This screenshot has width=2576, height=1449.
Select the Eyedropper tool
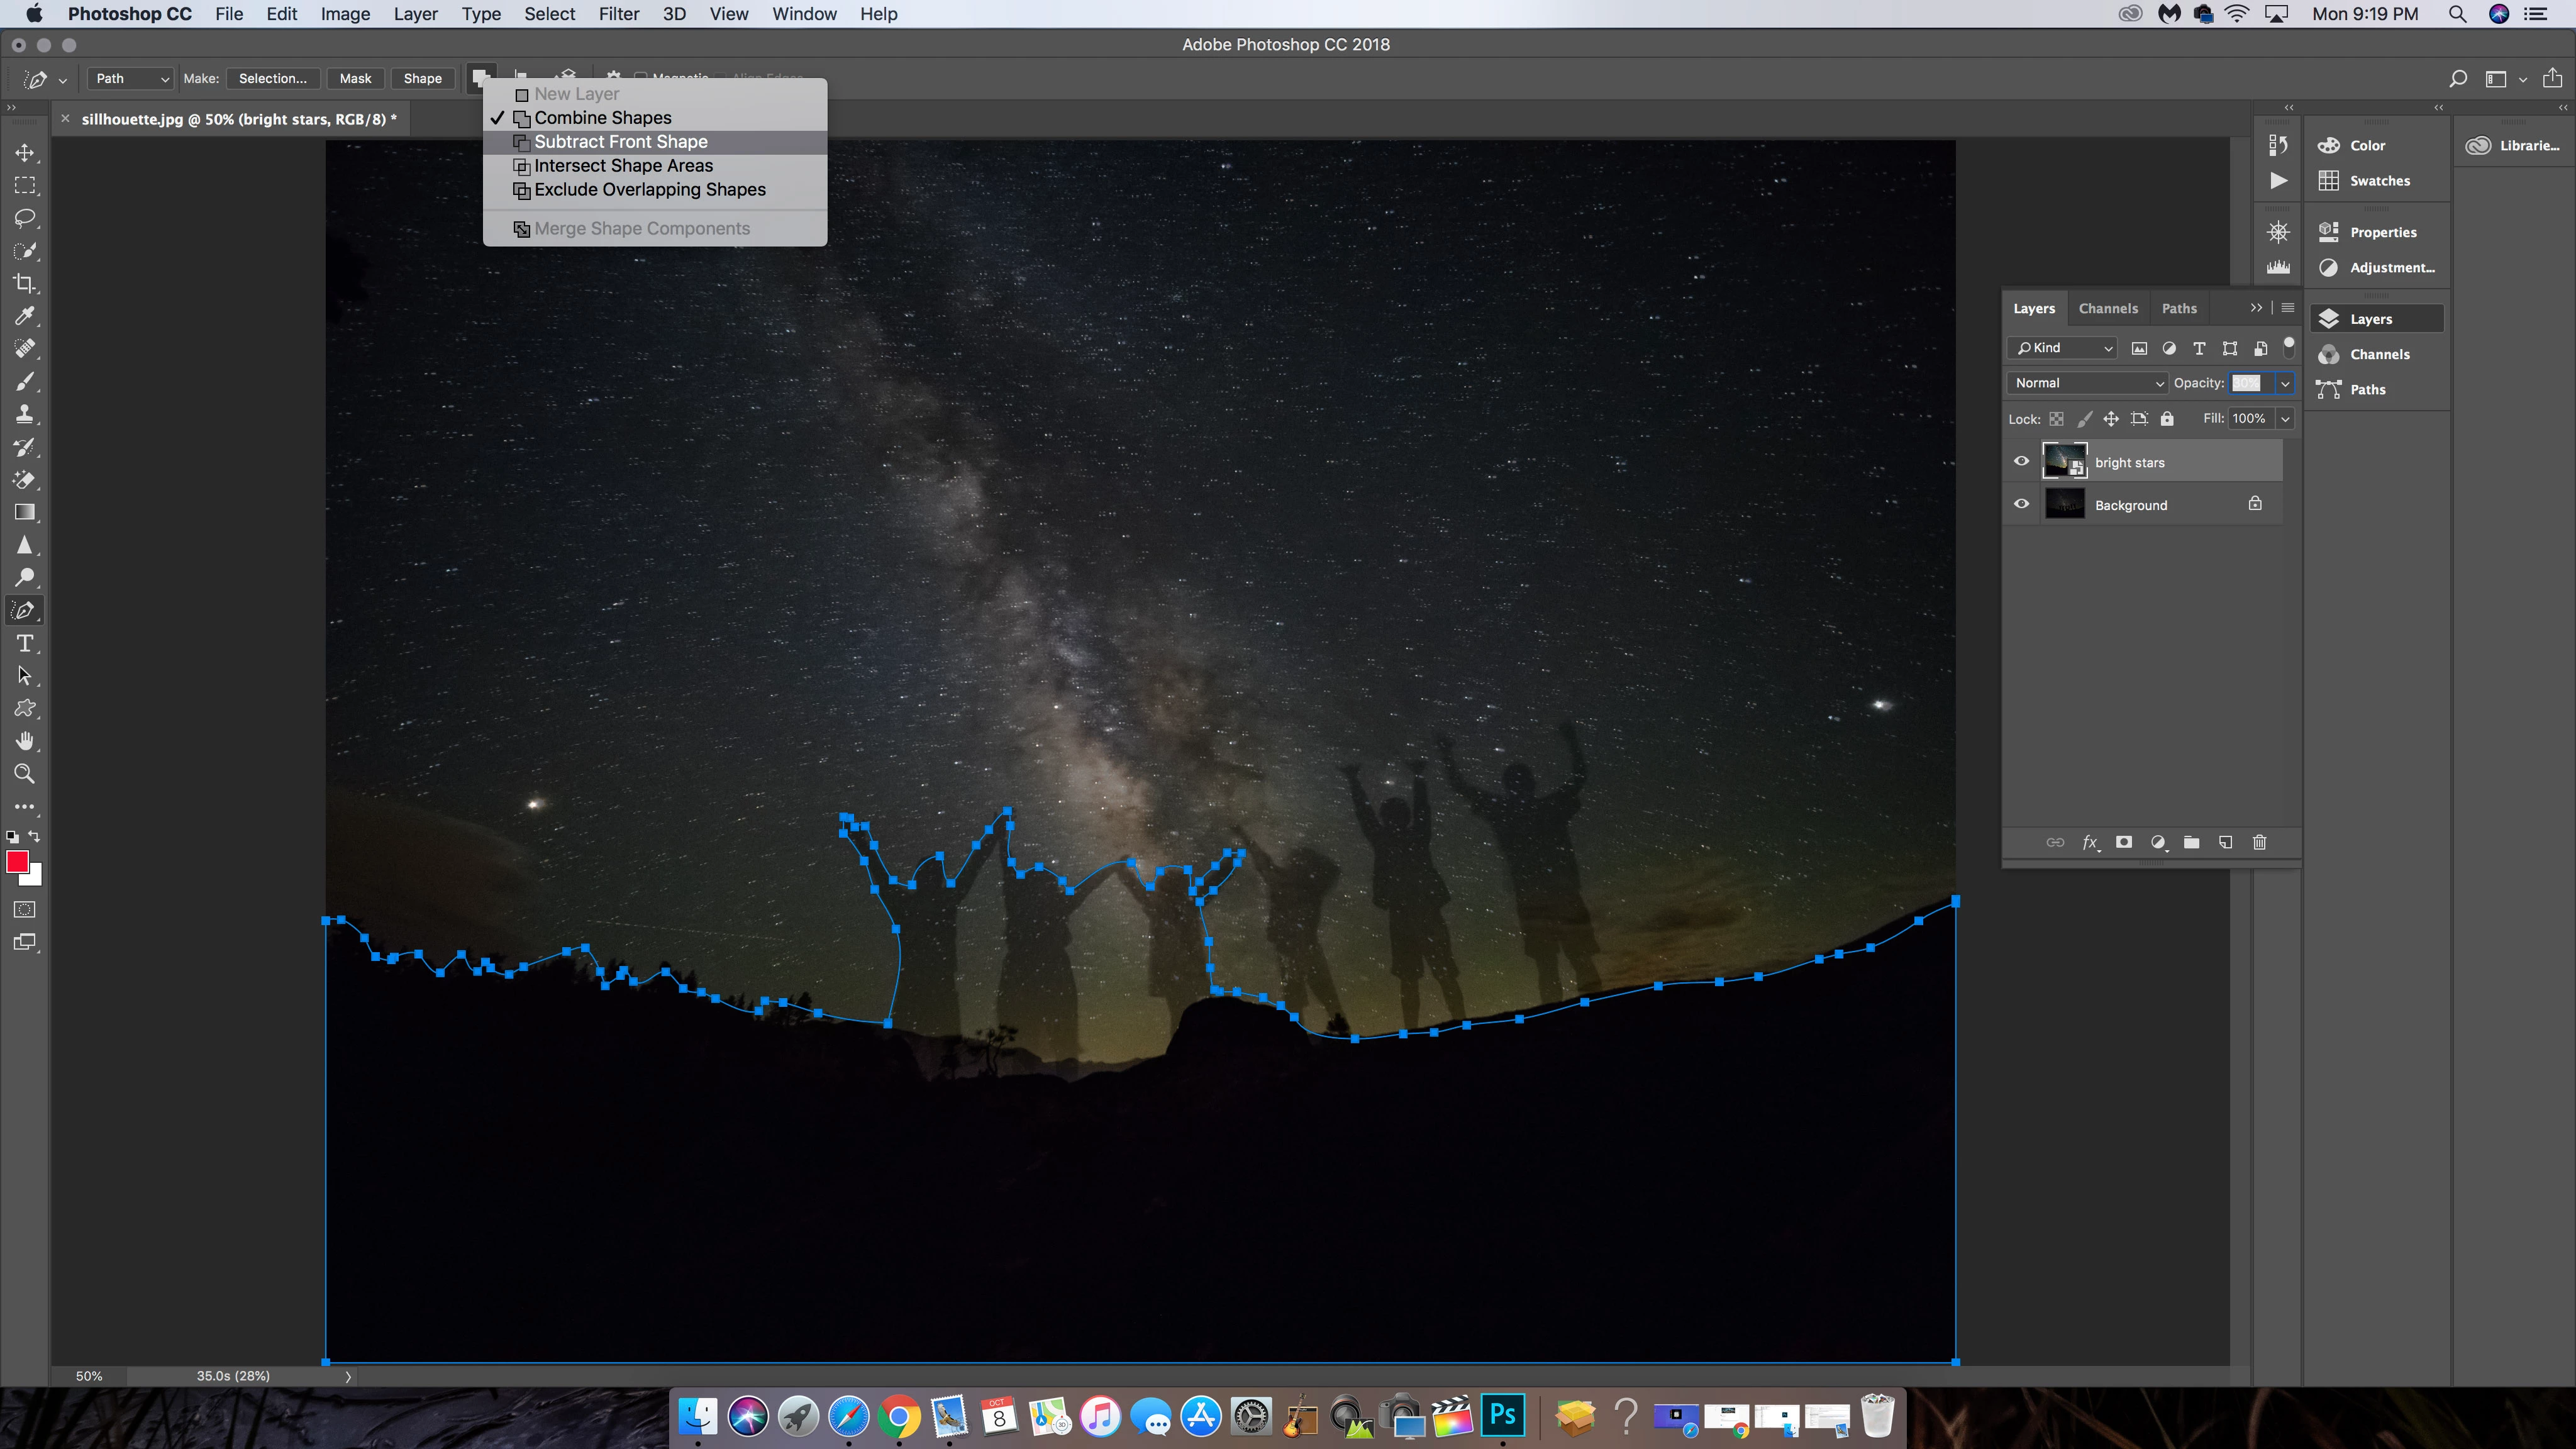click(x=25, y=316)
